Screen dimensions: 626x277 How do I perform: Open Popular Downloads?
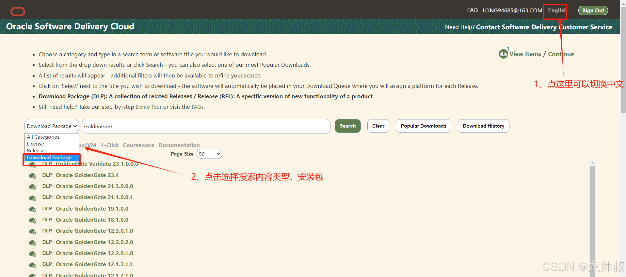423,126
